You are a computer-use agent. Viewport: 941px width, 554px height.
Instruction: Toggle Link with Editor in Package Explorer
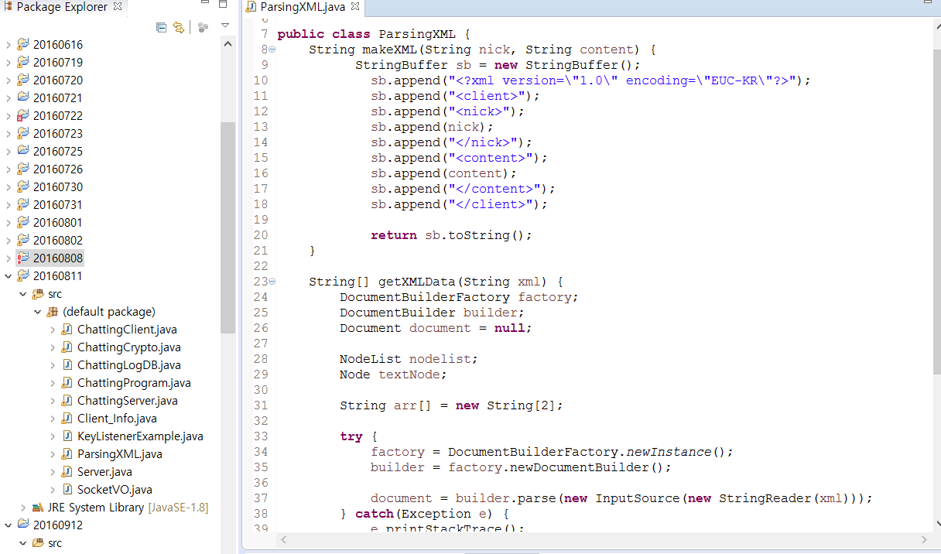tap(179, 27)
